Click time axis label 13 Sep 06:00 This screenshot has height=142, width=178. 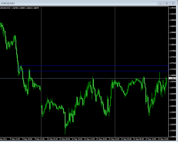pos(138,139)
